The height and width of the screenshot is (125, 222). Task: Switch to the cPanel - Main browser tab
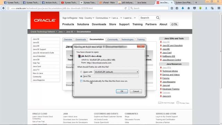click(107, 2)
